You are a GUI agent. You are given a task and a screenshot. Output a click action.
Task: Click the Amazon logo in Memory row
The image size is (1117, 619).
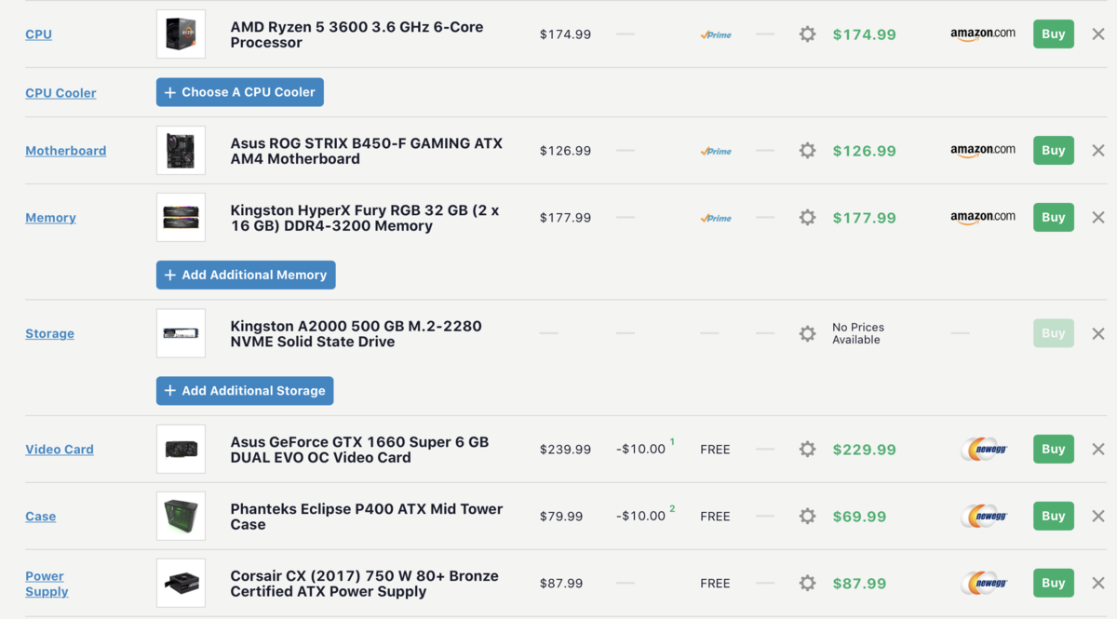click(x=983, y=218)
